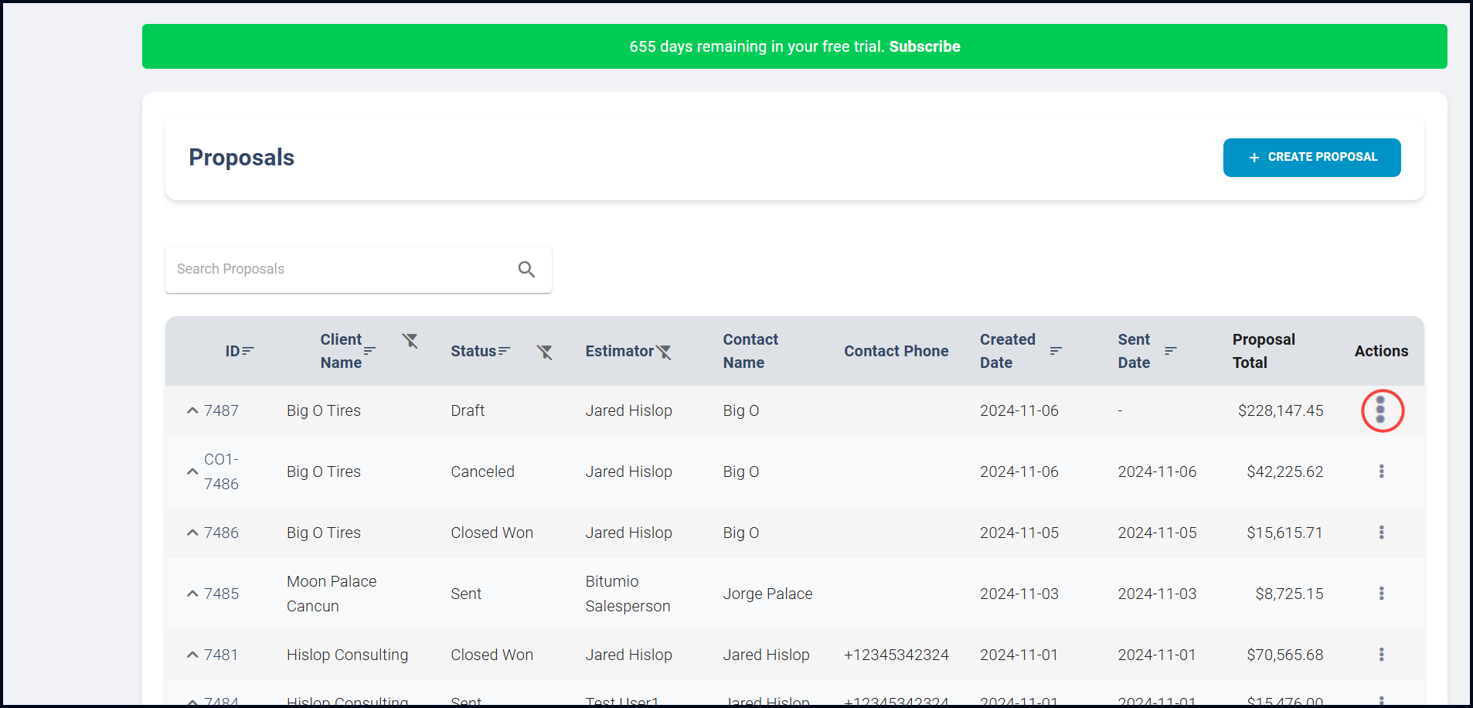
Task: Click Jorge Palace contact name
Action: (767, 594)
